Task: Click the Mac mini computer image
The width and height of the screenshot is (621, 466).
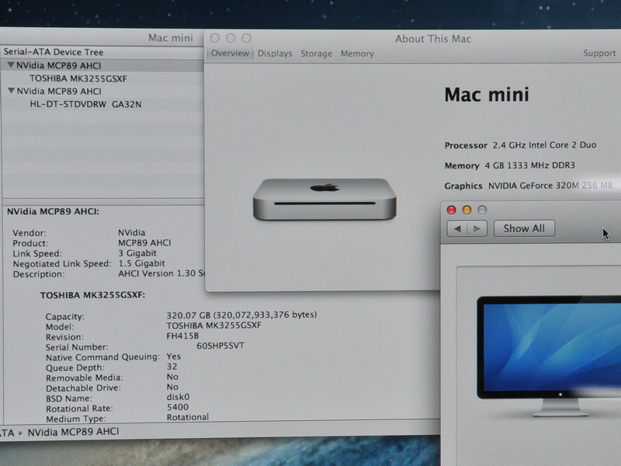Action: 324,199
